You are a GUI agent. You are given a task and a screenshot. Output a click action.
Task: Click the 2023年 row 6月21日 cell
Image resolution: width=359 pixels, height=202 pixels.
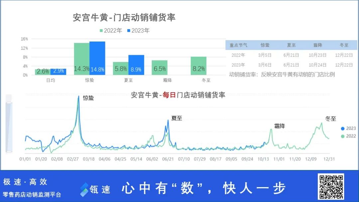(291, 65)
